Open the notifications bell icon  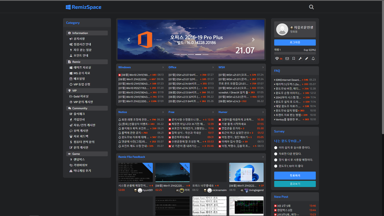[313, 58]
